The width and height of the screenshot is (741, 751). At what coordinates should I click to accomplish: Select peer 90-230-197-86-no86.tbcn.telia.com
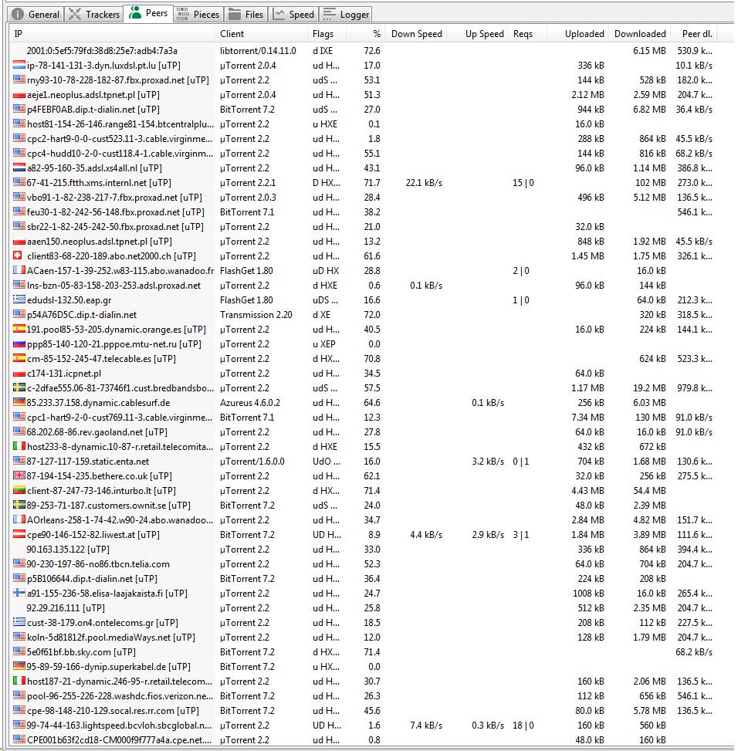[x=98, y=563]
